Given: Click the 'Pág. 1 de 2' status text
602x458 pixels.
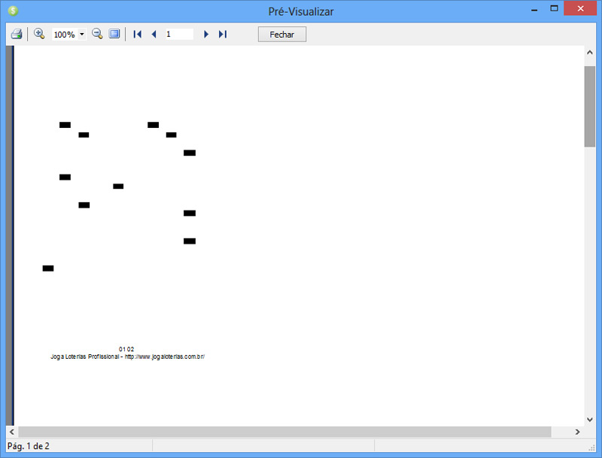Looking at the screenshot, I should (x=29, y=446).
